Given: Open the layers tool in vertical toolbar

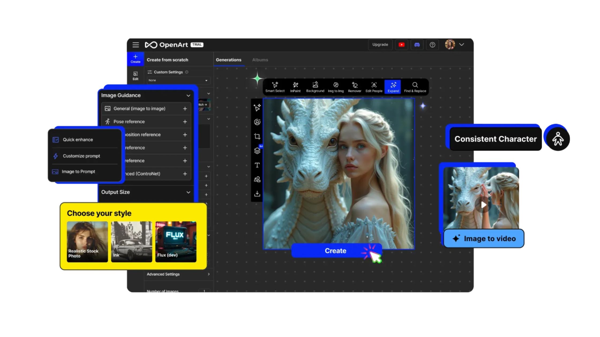Looking at the screenshot, I should point(257,151).
